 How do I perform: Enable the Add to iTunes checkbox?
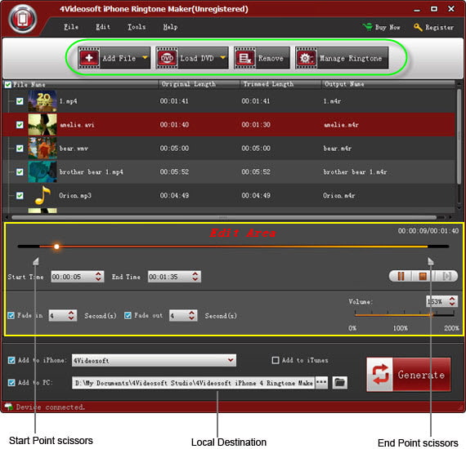(276, 360)
